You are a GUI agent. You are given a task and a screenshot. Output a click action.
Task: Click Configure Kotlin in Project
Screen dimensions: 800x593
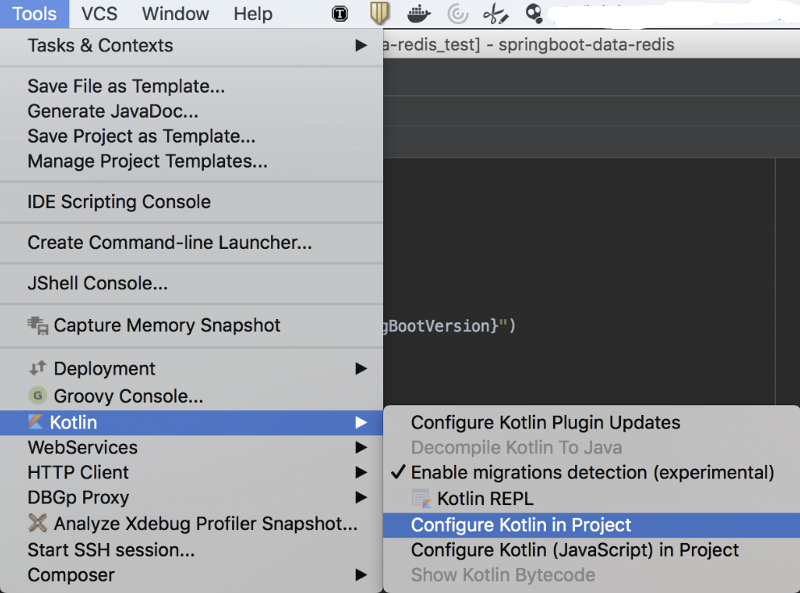tap(591, 525)
